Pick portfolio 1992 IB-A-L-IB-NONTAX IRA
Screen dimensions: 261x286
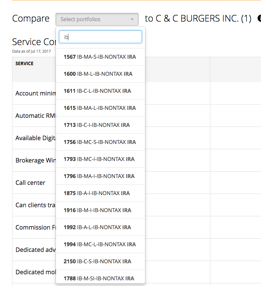[100, 227]
